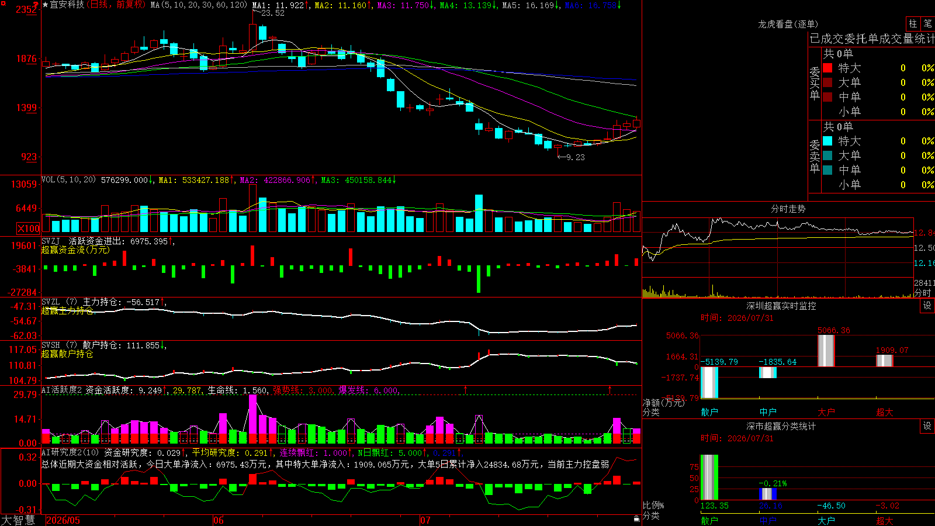Viewport: 935px width, 526px height.
Task: Click the 中户 bar labeled -1835.64
Action: [767, 372]
